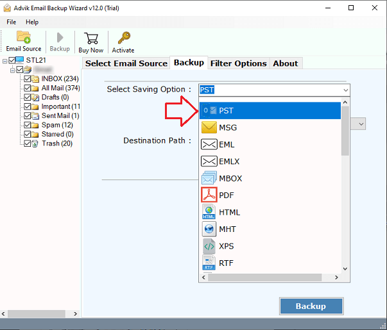Switch to the About tab
Image resolution: width=387 pixels, height=330 pixels.
click(286, 63)
